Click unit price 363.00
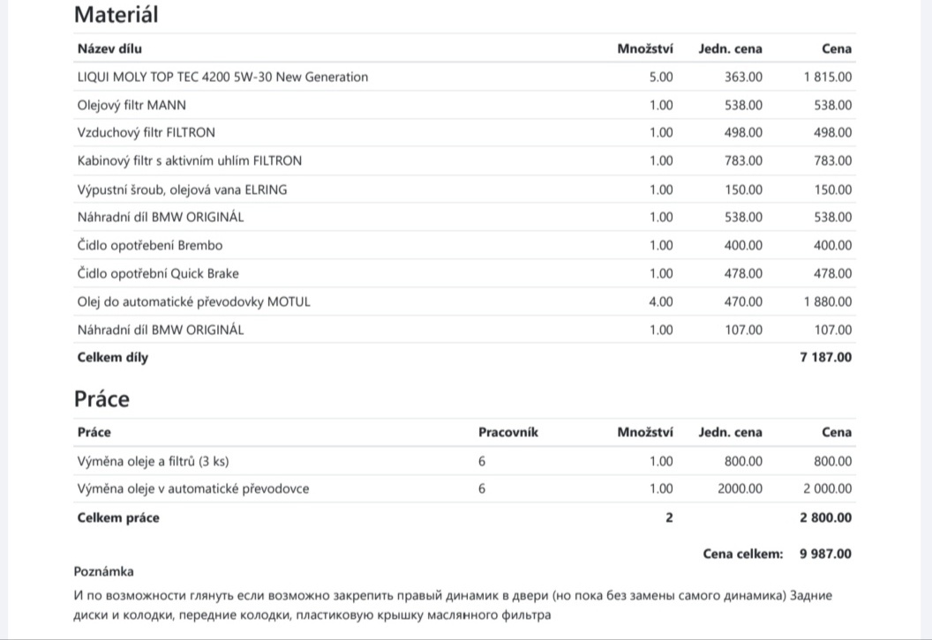 pos(743,77)
